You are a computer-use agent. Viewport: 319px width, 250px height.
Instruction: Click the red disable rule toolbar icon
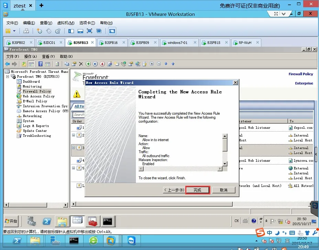(x=102, y=64)
